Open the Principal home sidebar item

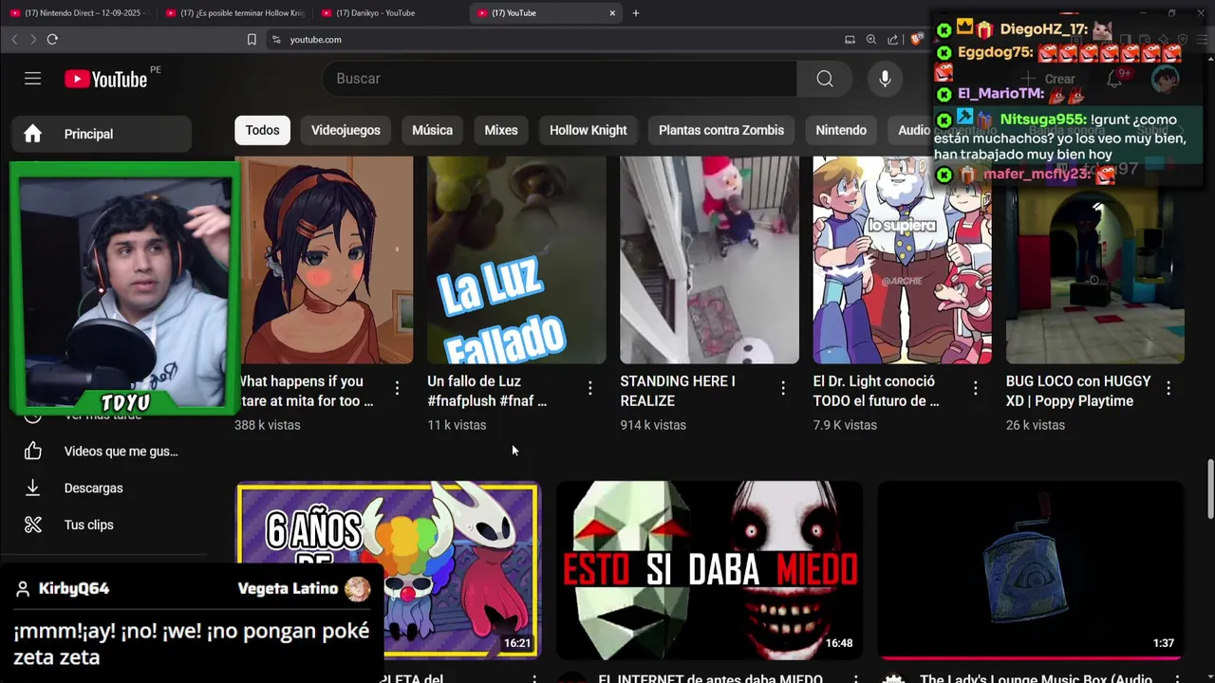(102, 134)
